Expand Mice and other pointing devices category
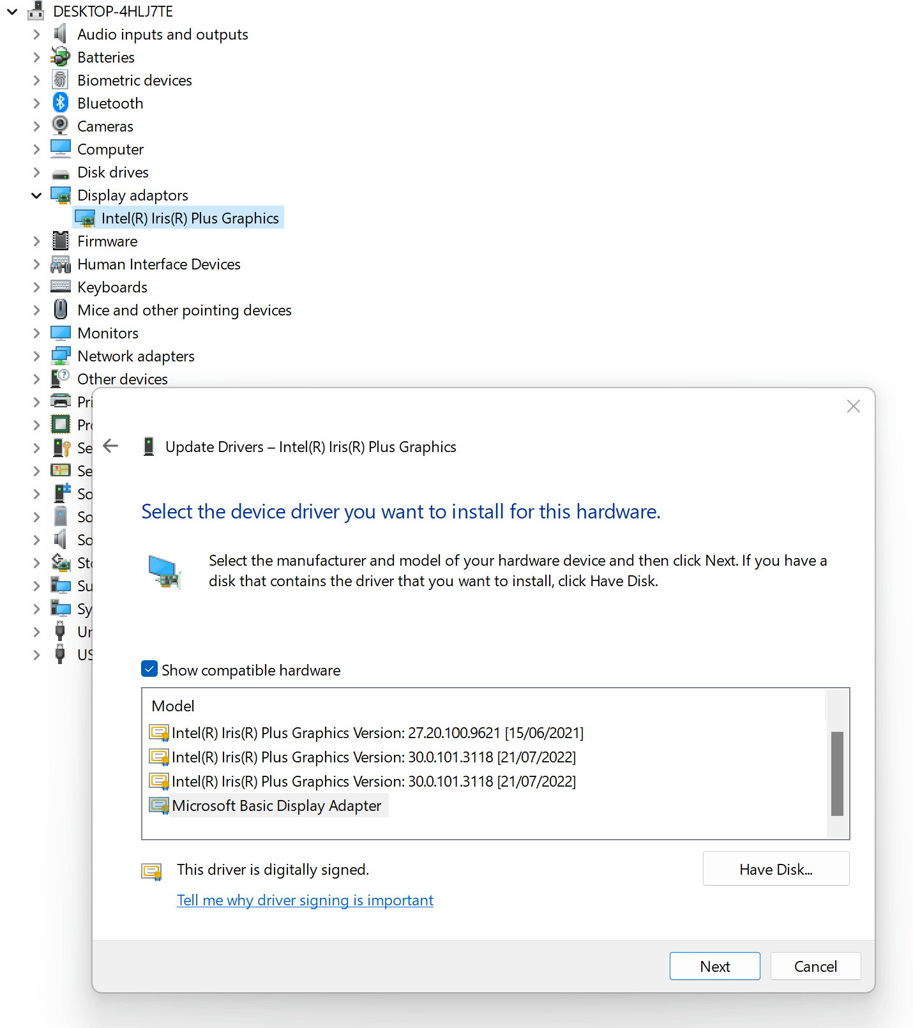Screen dimensions: 913x1028 coord(36,310)
